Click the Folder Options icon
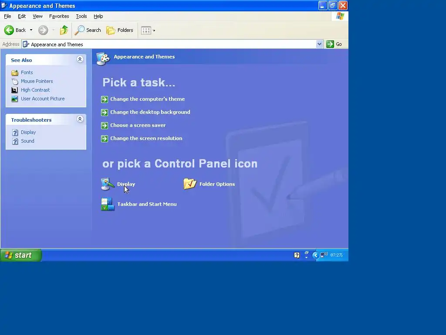This screenshot has width=446, height=335. coord(190,184)
